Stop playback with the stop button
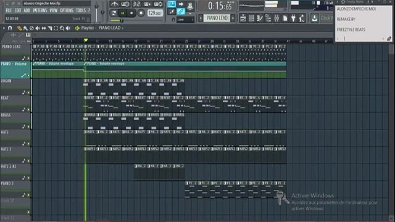Image resolution: width=395 pixels, height=222 pixels. click(x=131, y=13)
